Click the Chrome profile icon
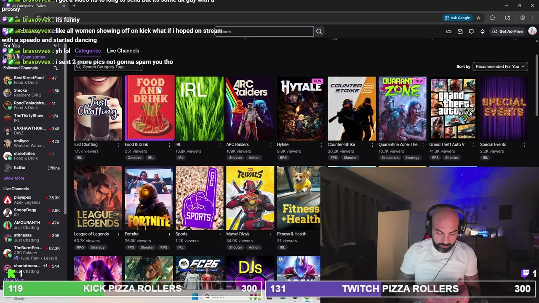This screenshot has width=539, height=303. click(x=523, y=18)
